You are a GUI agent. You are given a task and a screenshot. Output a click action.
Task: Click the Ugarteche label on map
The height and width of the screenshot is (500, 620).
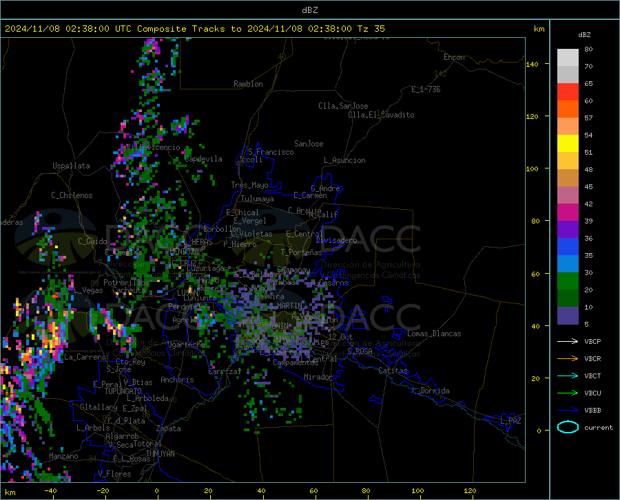click(186, 345)
